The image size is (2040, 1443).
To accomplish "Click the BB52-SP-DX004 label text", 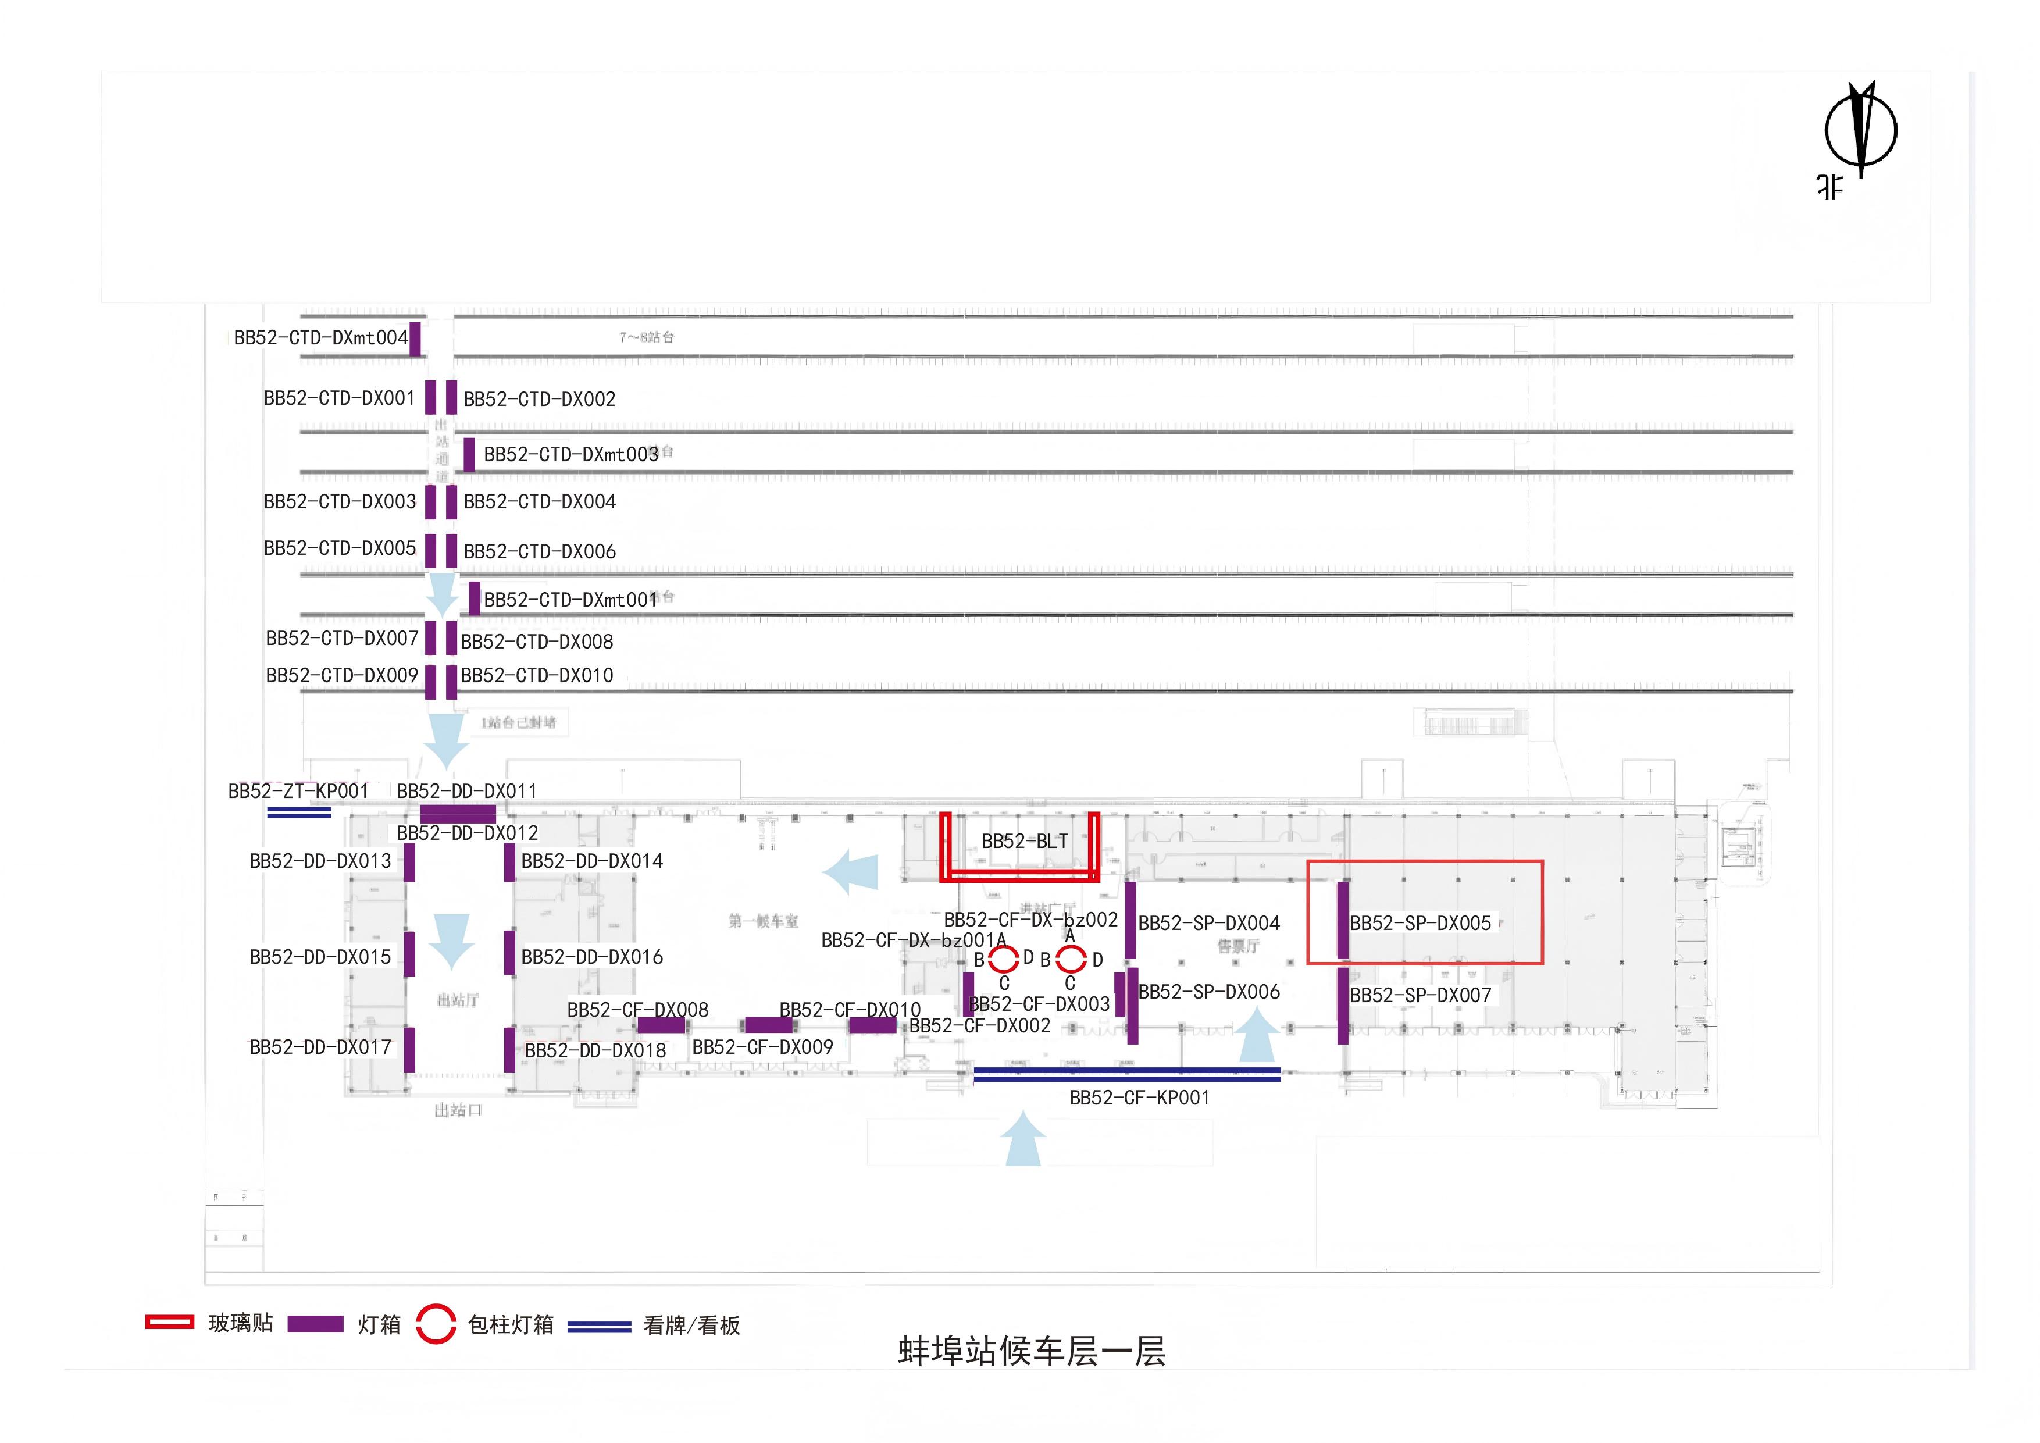I will click(x=1208, y=923).
